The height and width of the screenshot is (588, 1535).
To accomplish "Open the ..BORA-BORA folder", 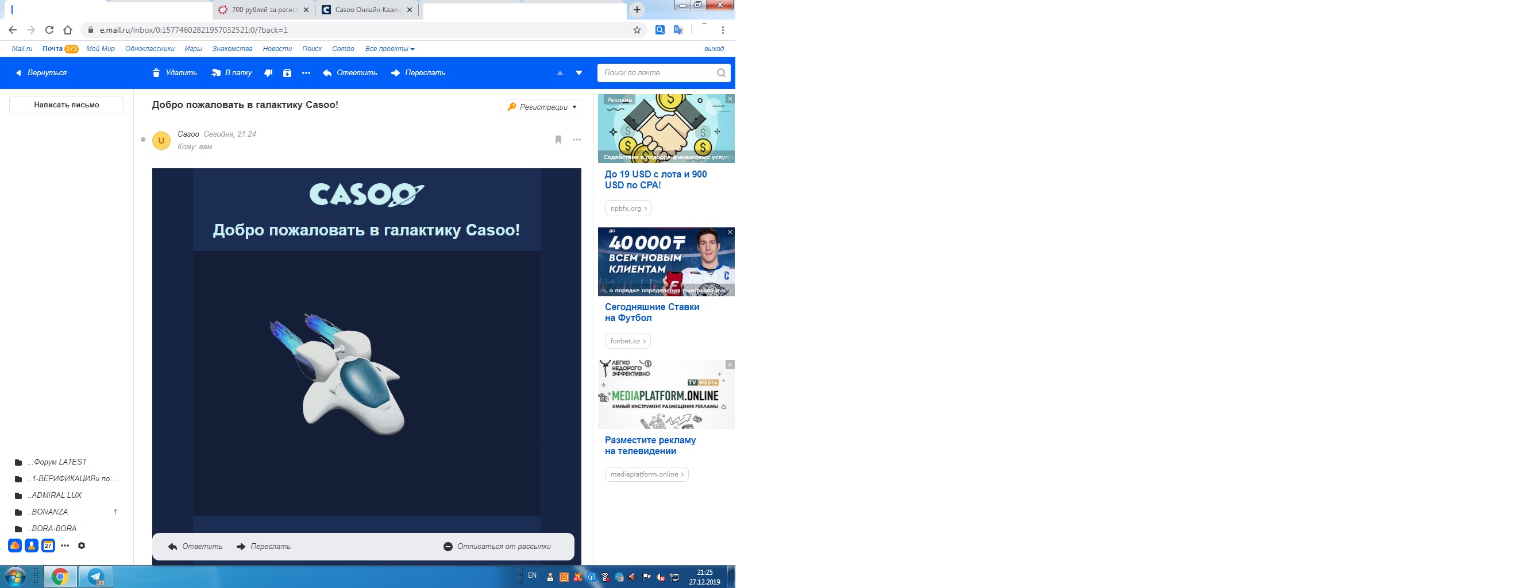I will coord(67,528).
